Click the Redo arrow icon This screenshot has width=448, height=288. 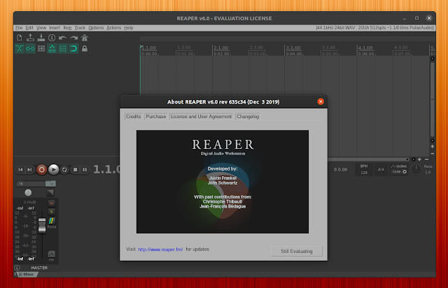(x=73, y=37)
